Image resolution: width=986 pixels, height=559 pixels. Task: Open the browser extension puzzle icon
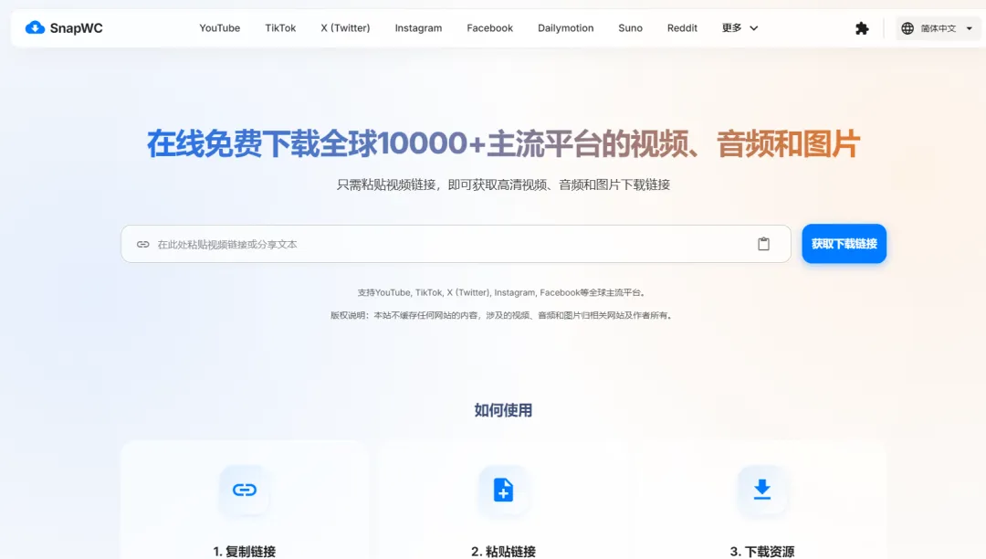862,28
